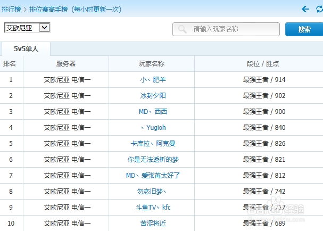323x231 pixels.
Task: Click the 段位 / 胜点 column header
Action: click(x=263, y=64)
